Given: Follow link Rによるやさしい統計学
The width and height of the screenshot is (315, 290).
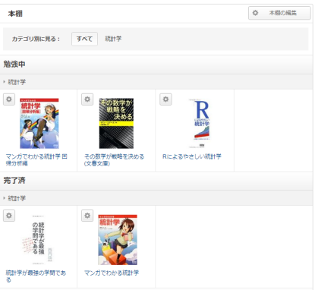Looking at the screenshot, I should point(192,156).
